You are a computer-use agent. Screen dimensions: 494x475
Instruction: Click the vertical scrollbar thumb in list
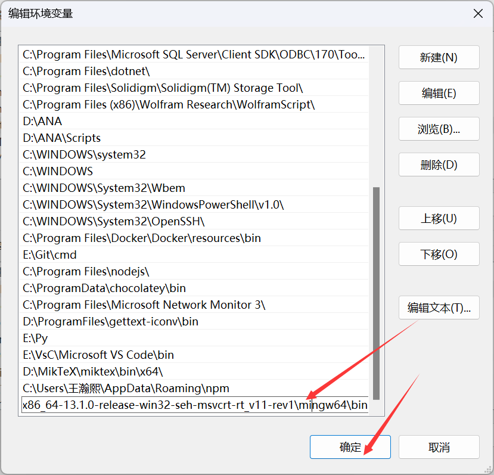[x=376, y=286]
